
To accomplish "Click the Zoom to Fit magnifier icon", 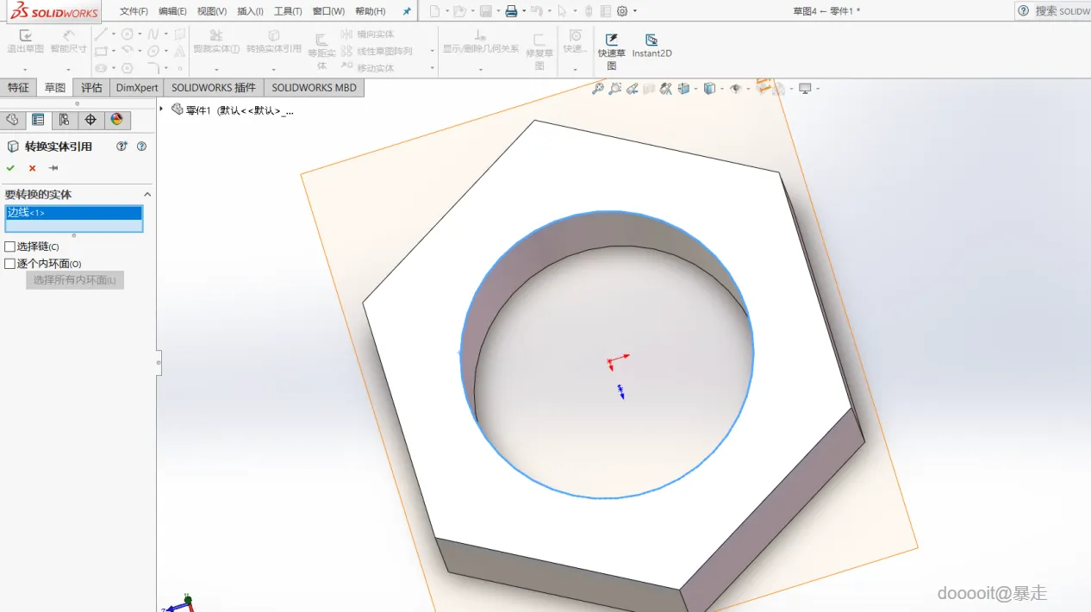I will click(x=597, y=89).
